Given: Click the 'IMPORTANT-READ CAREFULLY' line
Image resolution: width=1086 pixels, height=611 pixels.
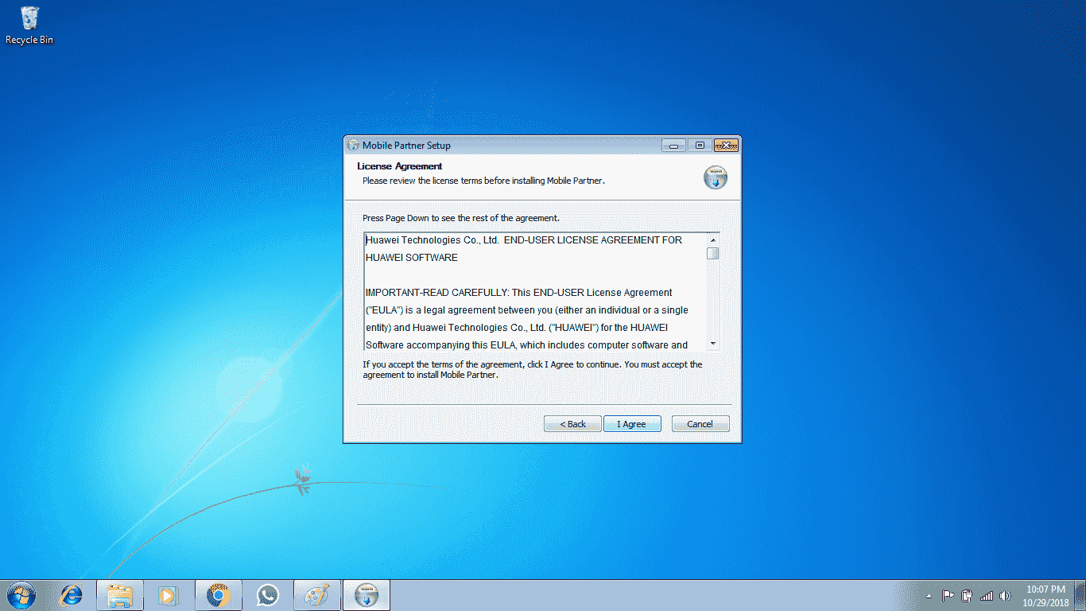Looking at the screenshot, I should pyautogui.click(x=519, y=293).
